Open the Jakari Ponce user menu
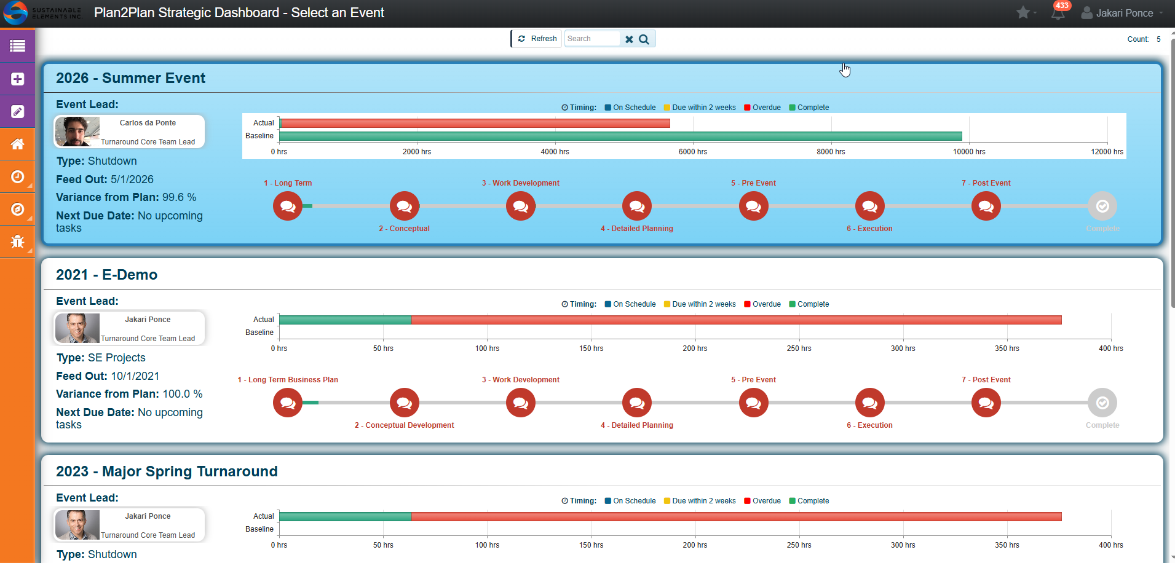 1123,13
